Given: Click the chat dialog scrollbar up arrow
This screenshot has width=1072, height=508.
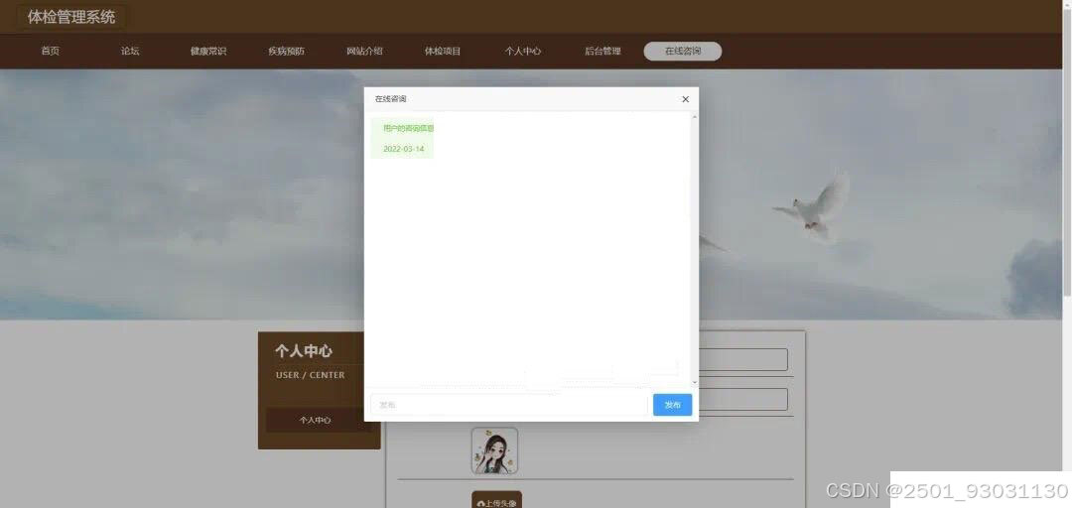Looking at the screenshot, I should [x=695, y=118].
